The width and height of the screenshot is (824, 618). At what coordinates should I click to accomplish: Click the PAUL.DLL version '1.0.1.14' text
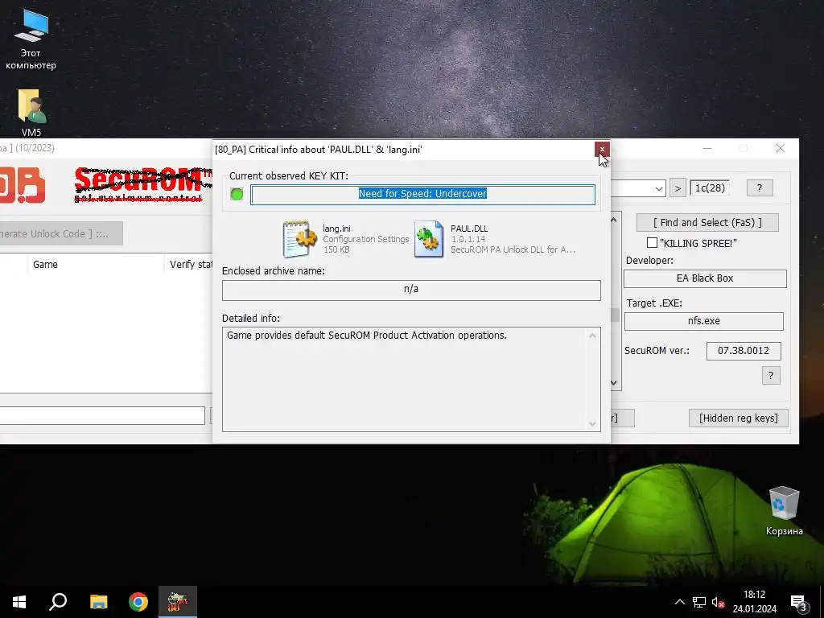468,239
